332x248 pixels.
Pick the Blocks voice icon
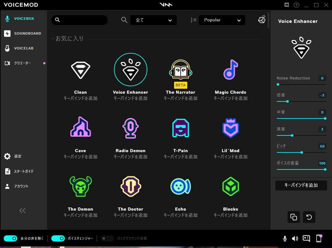[231, 186]
